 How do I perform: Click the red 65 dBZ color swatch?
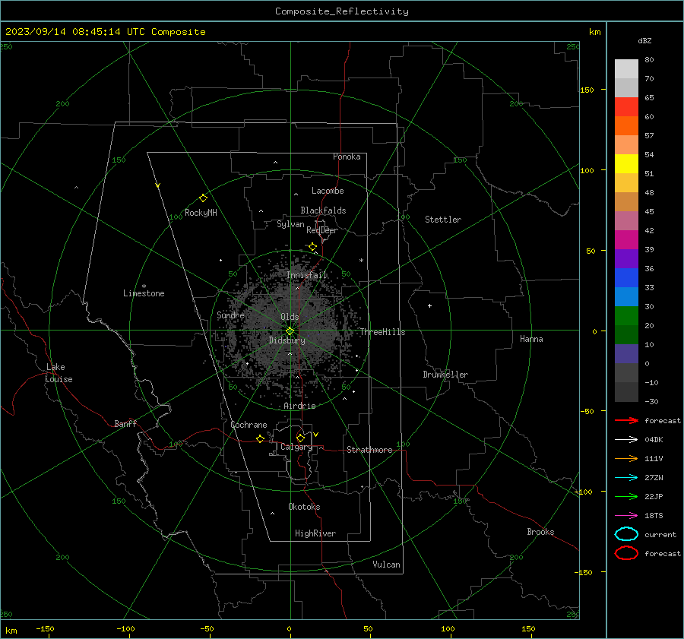(x=626, y=106)
